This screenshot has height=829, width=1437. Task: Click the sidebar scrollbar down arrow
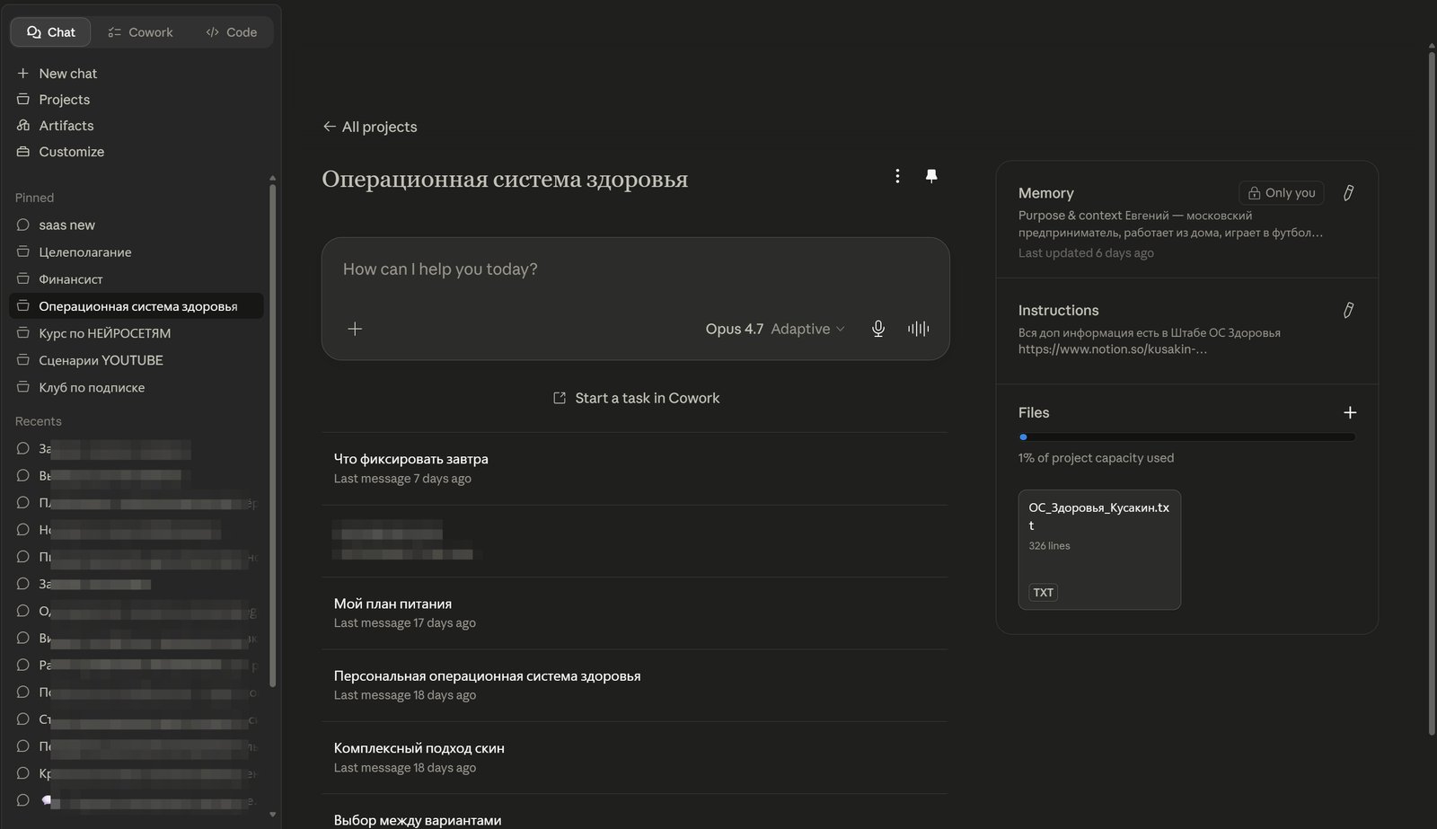click(272, 815)
